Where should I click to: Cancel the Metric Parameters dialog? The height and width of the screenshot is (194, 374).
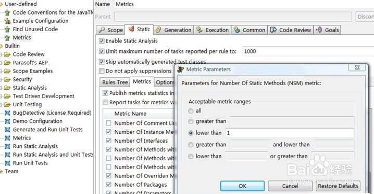click(290, 186)
